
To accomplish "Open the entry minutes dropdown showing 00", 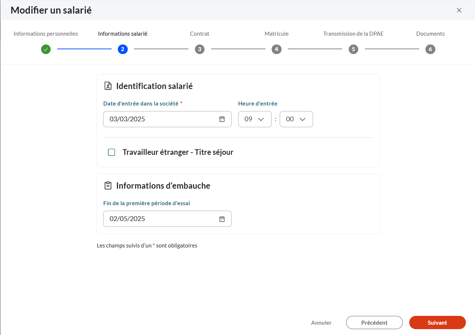I will (296, 119).
